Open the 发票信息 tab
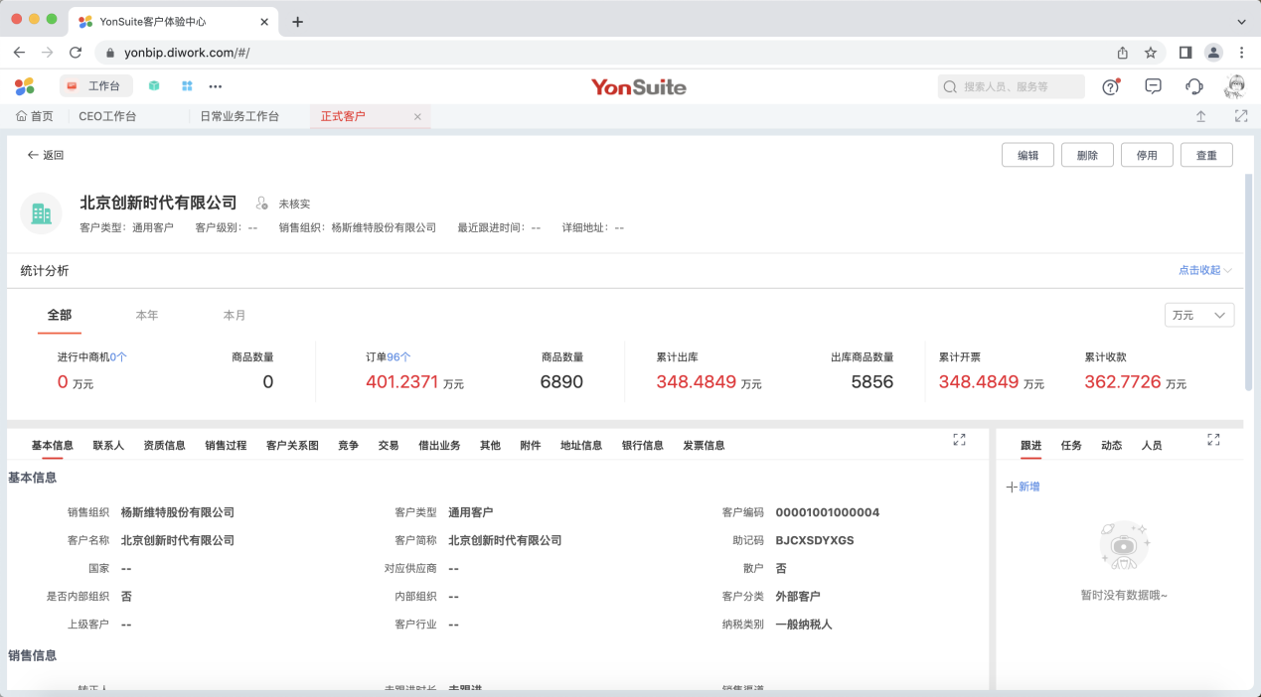This screenshot has width=1261, height=697. (704, 446)
